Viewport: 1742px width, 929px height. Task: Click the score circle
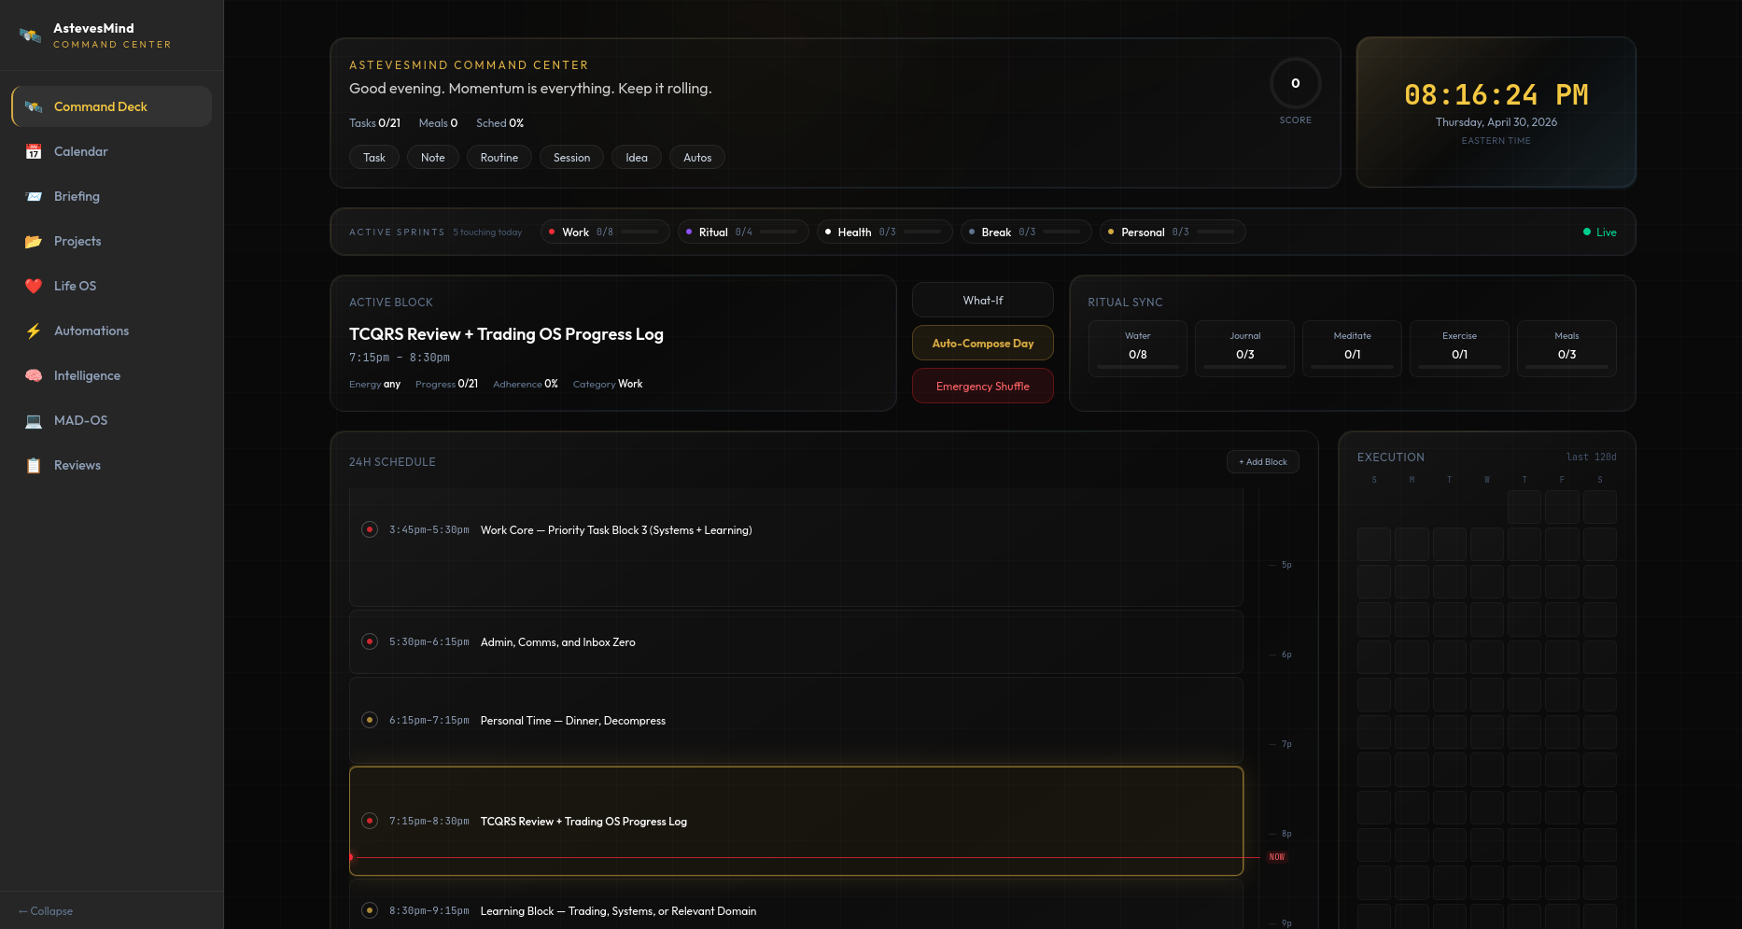pyautogui.click(x=1296, y=83)
